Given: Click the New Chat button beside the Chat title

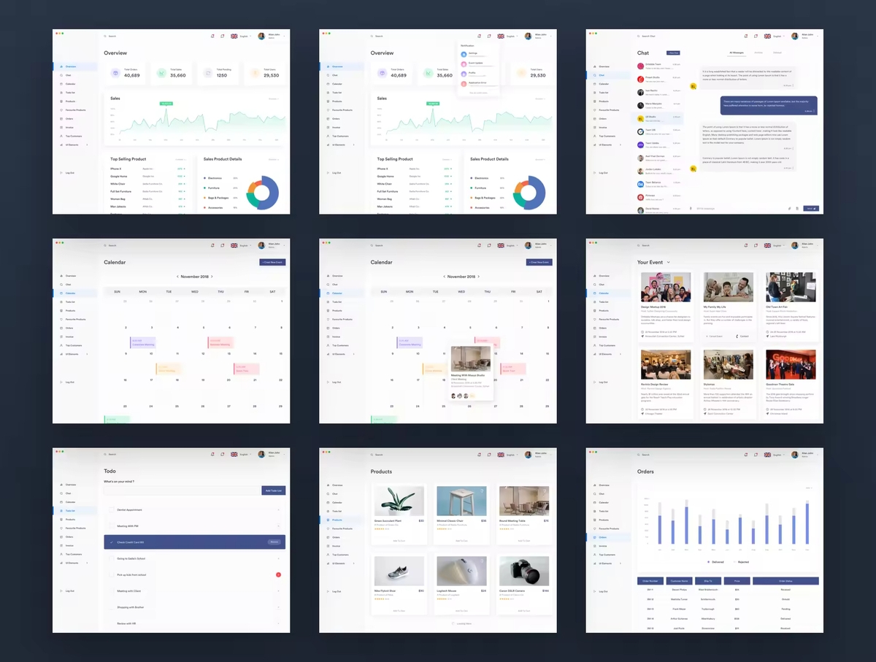Looking at the screenshot, I should pyautogui.click(x=672, y=53).
